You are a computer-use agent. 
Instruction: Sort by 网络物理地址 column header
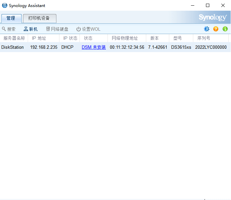pyautogui.click(x=127, y=38)
